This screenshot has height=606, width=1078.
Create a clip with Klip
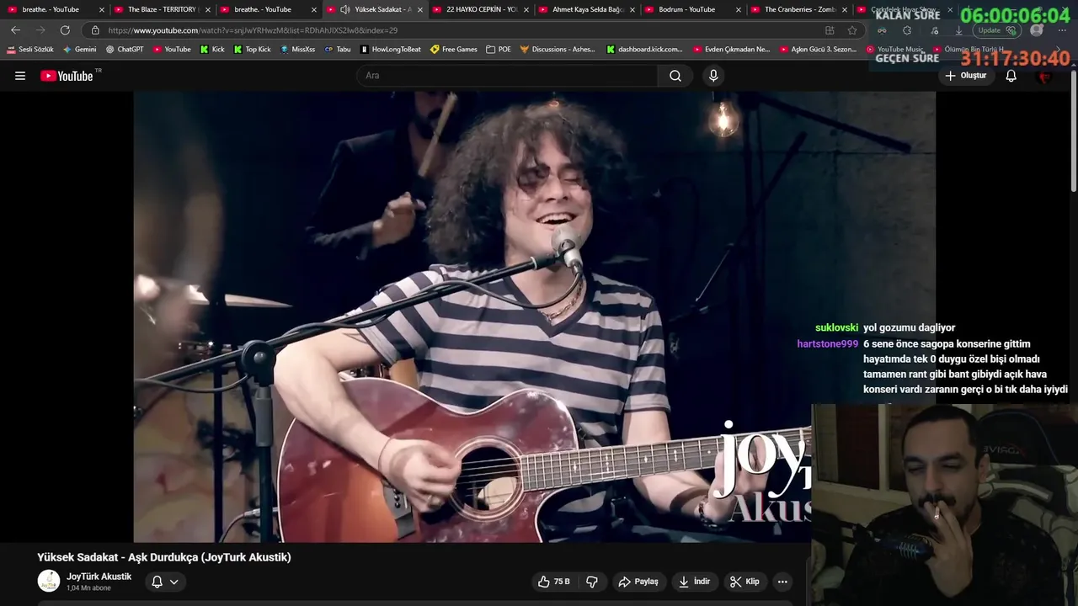point(744,582)
